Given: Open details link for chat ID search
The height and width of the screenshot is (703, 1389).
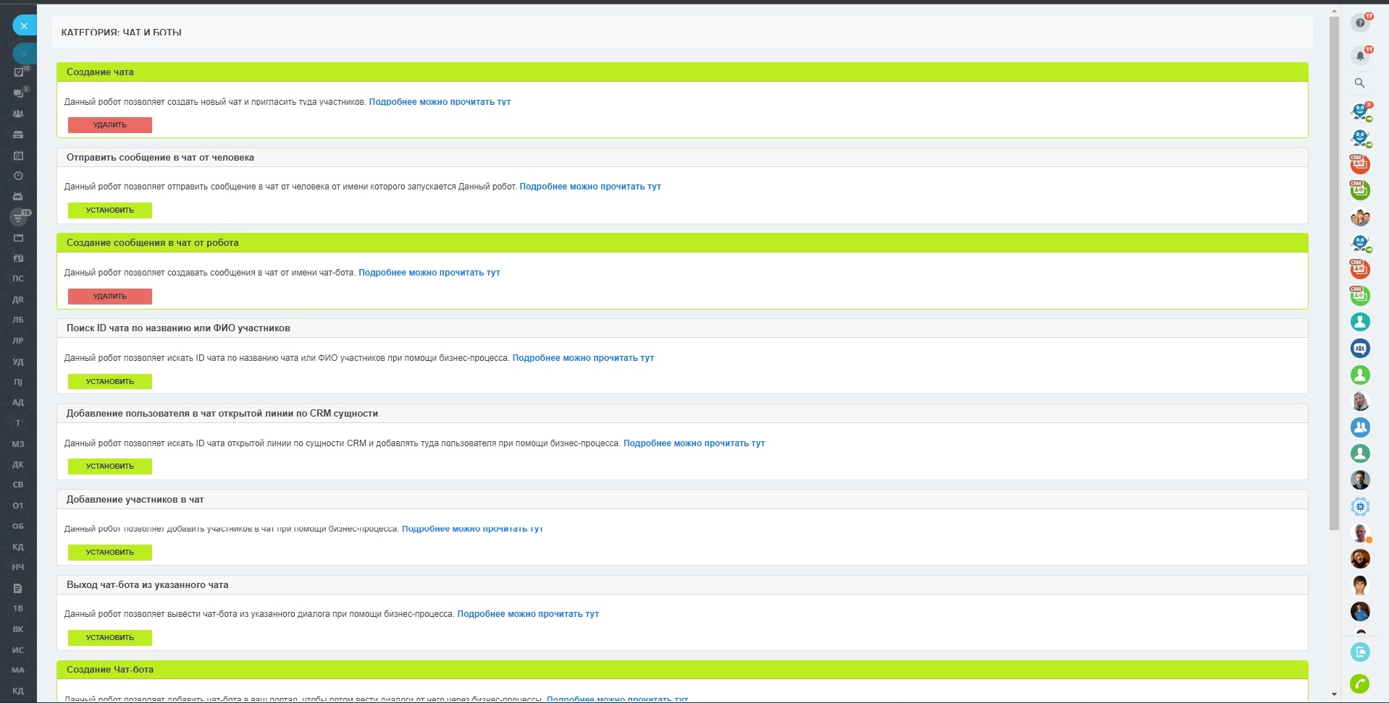Looking at the screenshot, I should pyautogui.click(x=583, y=358).
